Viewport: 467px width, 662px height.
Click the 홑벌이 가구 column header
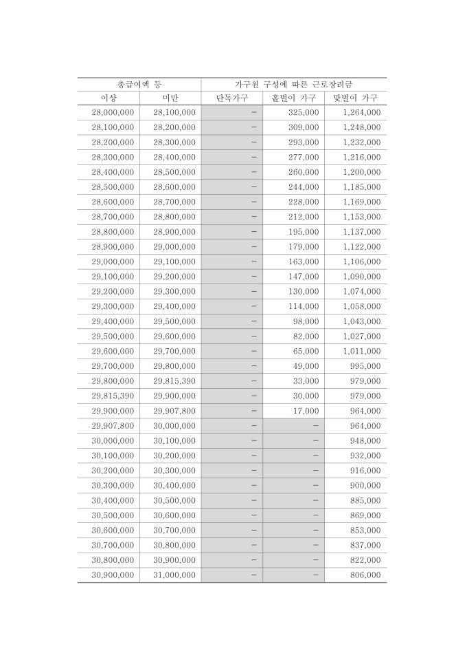[x=293, y=98]
